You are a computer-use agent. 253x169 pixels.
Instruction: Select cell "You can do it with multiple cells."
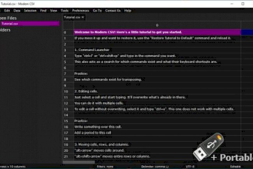coord(157,103)
